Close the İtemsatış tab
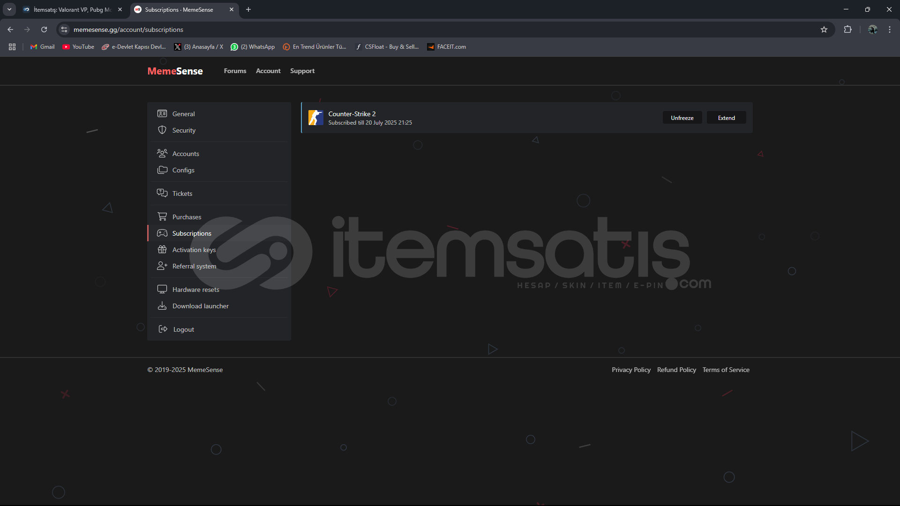 click(120, 9)
